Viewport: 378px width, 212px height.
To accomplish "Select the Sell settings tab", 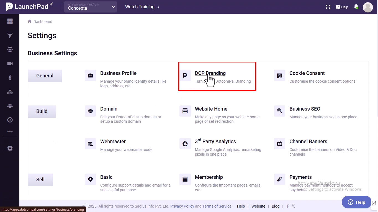I will point(40,180).
